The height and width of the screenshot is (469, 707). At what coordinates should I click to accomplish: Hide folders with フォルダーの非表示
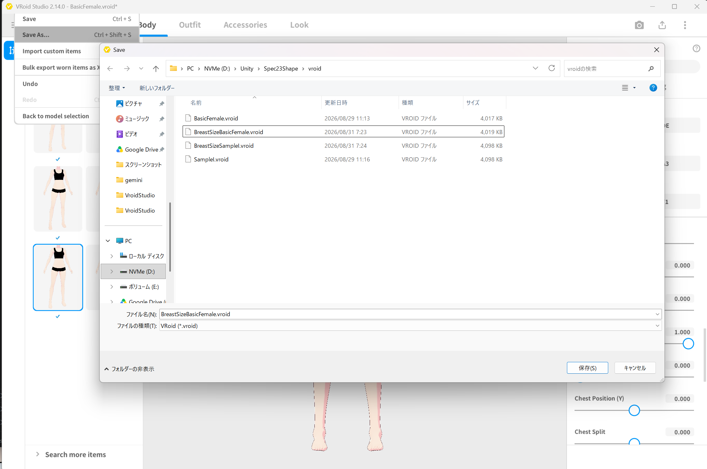click(x=129, y=369)
